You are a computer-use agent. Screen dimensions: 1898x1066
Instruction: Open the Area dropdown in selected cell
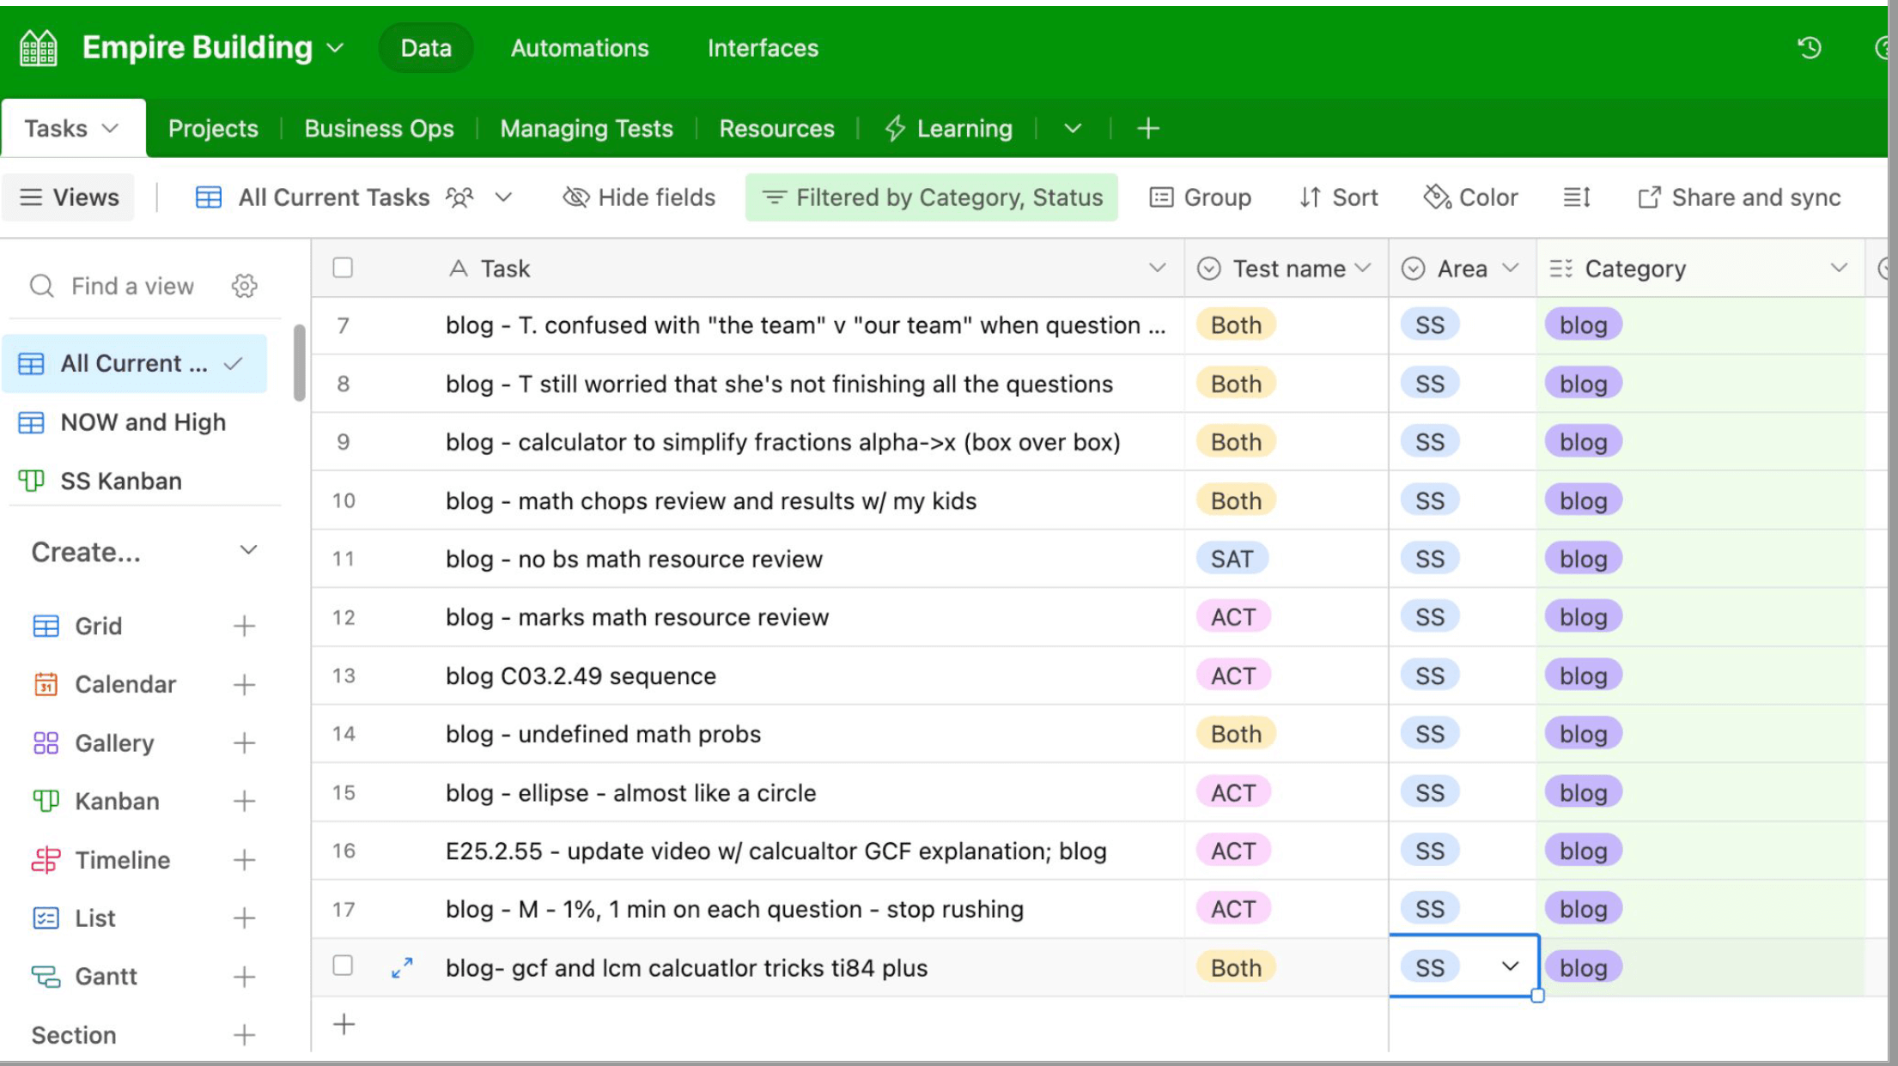[1510, 966]
